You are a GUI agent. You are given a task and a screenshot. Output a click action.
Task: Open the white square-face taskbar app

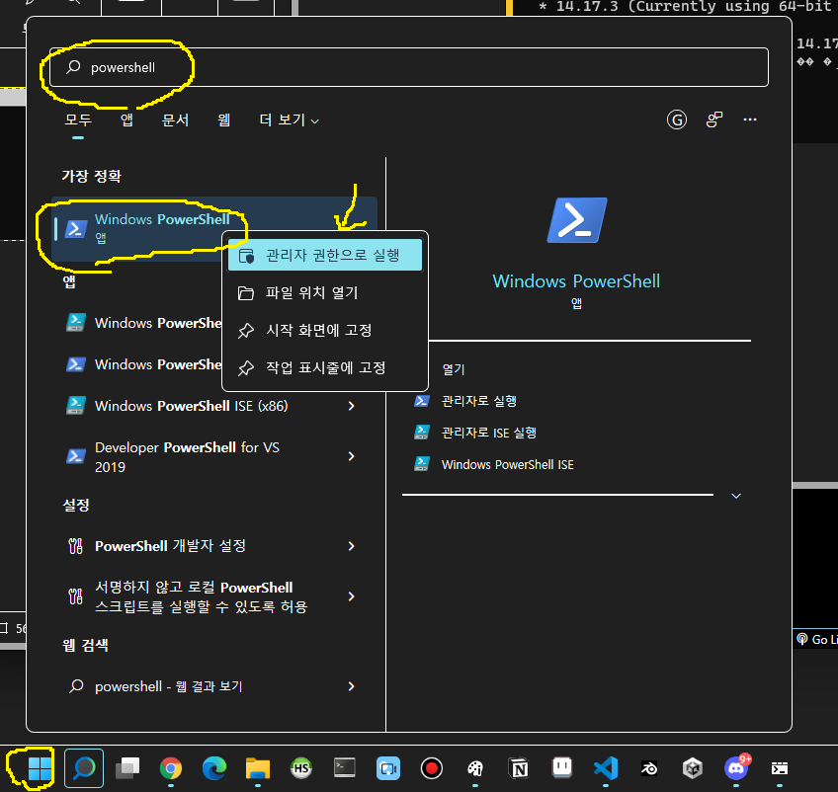561,767
